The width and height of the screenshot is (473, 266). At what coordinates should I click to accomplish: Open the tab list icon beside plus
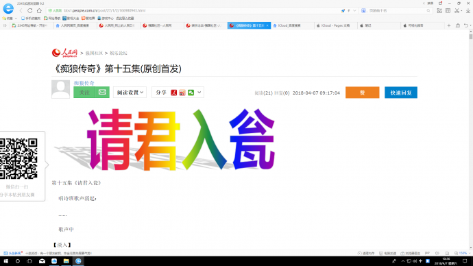click(x=458, y=25)
